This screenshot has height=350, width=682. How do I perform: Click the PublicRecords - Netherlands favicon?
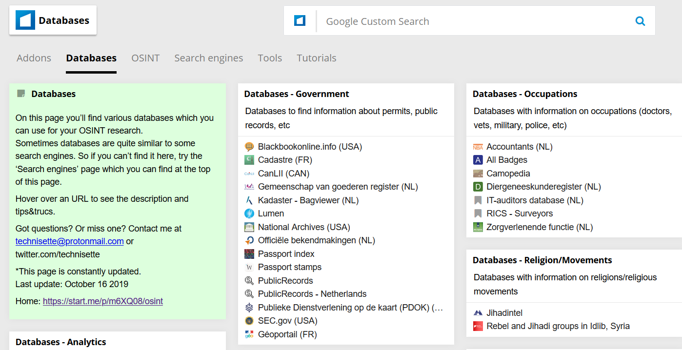coord(249,294)
